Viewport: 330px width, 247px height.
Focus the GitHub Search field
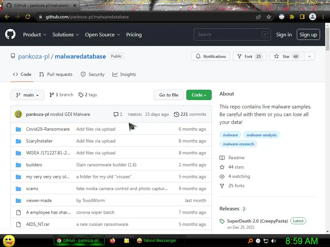coord(232,34)
